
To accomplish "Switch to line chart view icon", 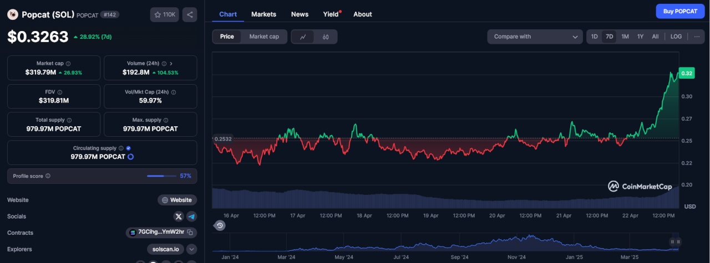I will click(x=303, y=37).
